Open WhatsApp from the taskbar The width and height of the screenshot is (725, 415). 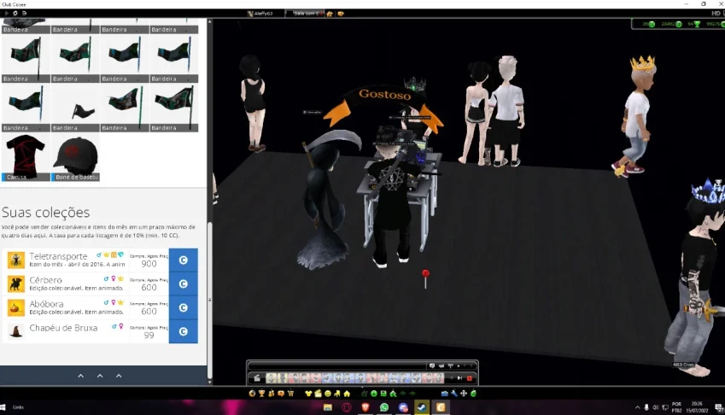[x=384, y=407]
